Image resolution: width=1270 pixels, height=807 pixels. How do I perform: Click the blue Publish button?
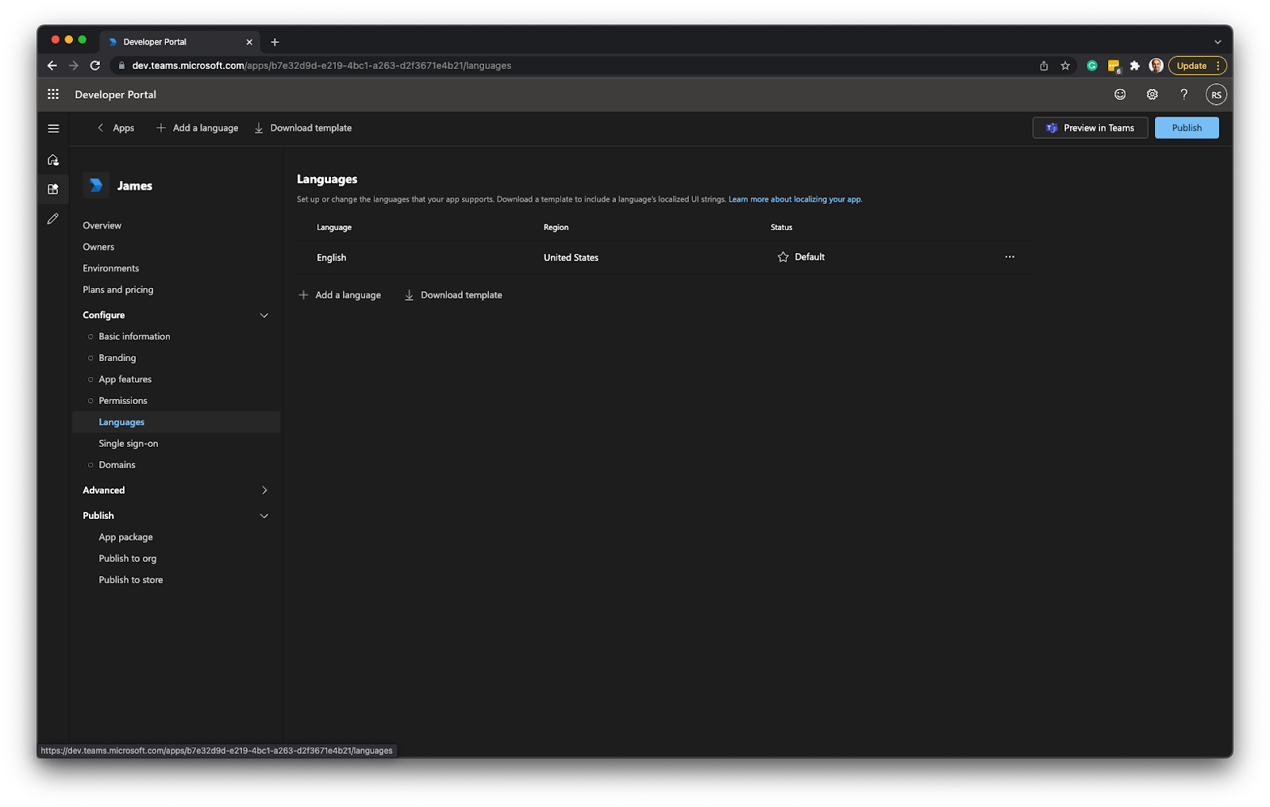pos(1186,127)
